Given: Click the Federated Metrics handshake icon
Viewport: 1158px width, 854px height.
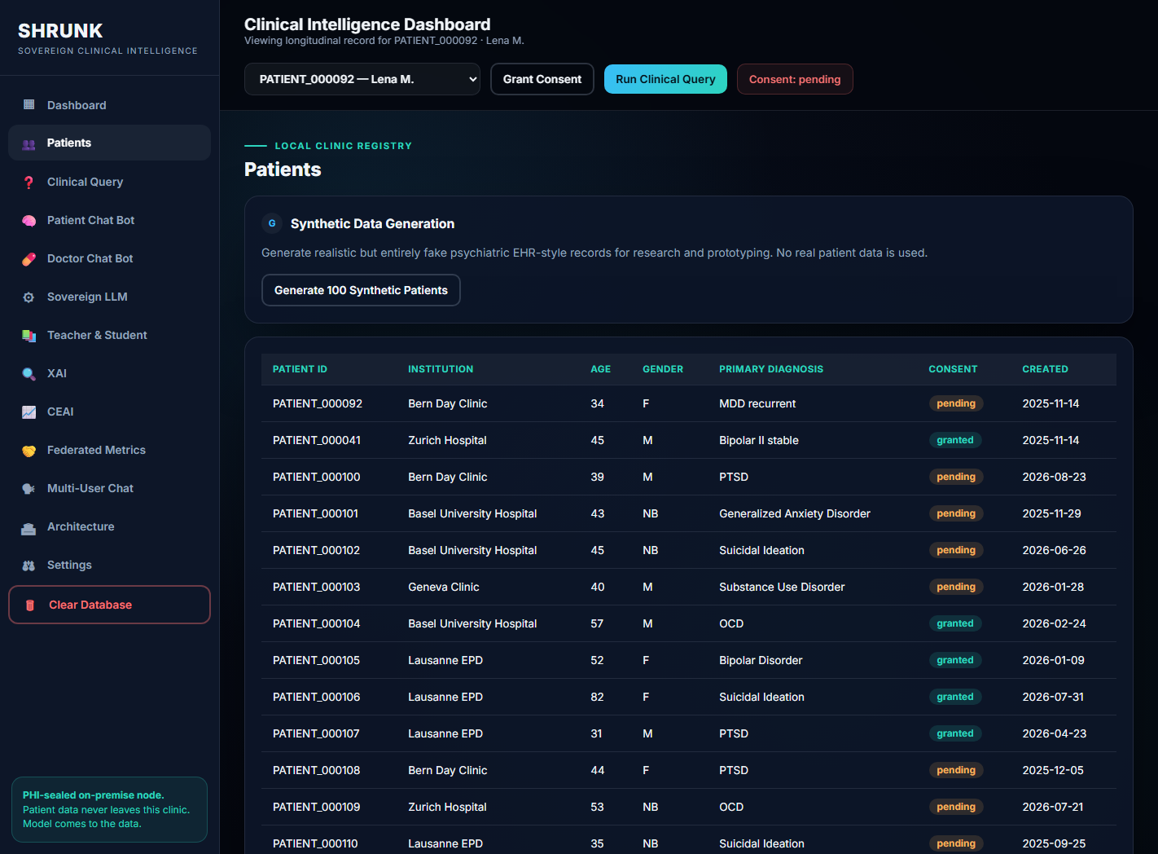Looking at the screenshot, I should tap(29, 451).
